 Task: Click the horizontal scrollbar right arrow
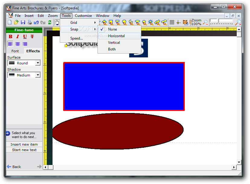[x=234, y=167]
